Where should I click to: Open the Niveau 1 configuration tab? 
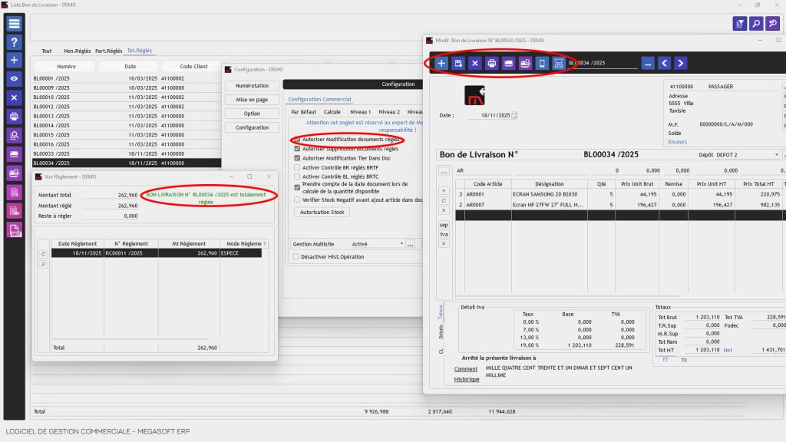point(360,112)
